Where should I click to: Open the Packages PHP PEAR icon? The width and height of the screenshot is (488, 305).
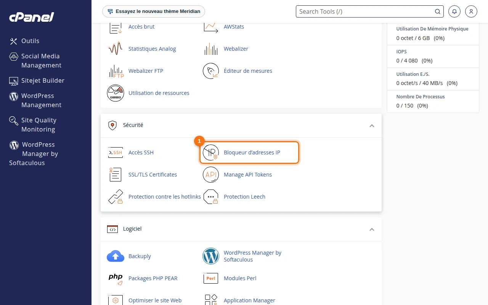[116, 278]
